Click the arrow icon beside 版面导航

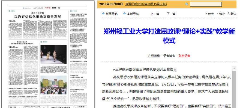pyautogui.click(x=103, y=14)
